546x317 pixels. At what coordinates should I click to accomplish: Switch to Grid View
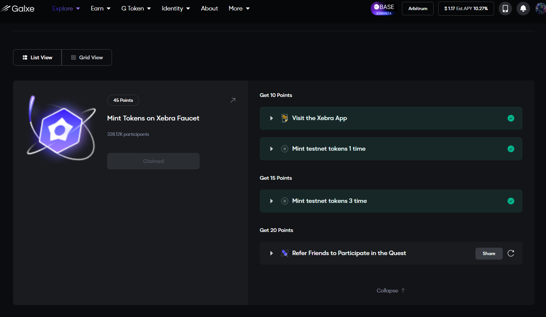click(x=87, y=57)
